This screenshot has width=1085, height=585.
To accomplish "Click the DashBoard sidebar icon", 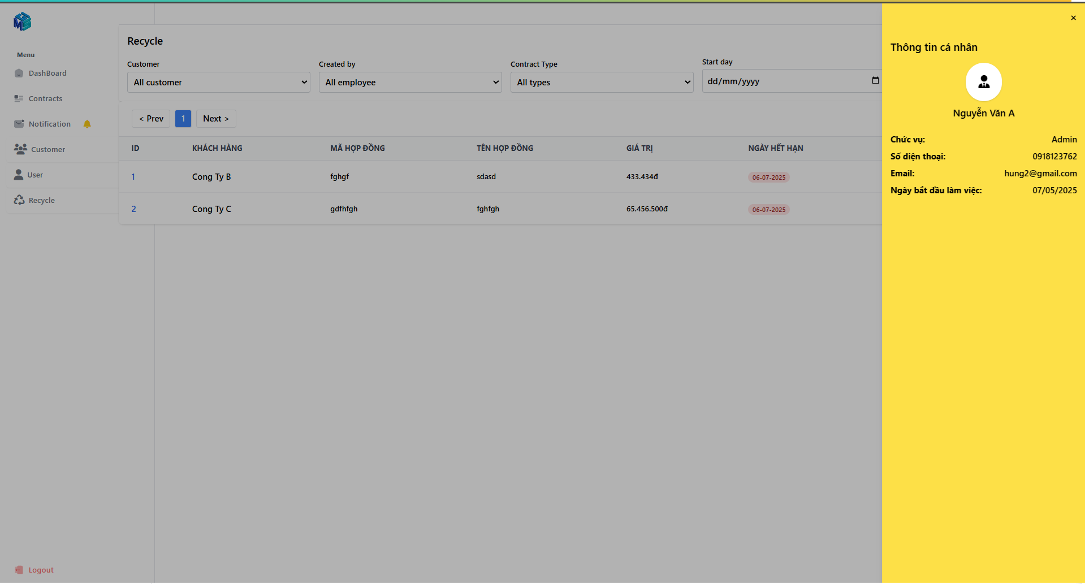I will point(19,73).
